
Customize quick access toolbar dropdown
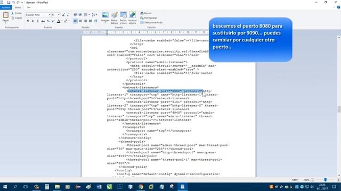tap(22, 3)
